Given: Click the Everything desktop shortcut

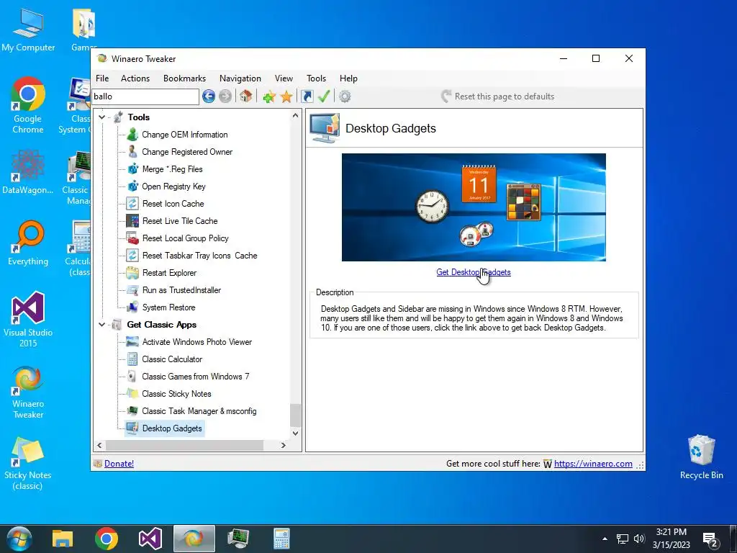Looking at the screenshot, I should click(x=28, y=243).
